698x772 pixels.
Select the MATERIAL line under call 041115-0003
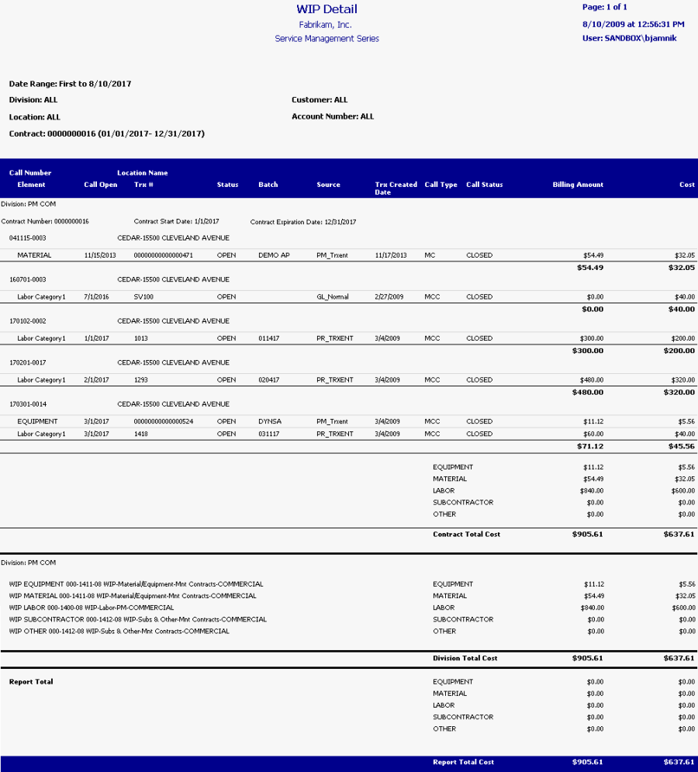(36, 254)
